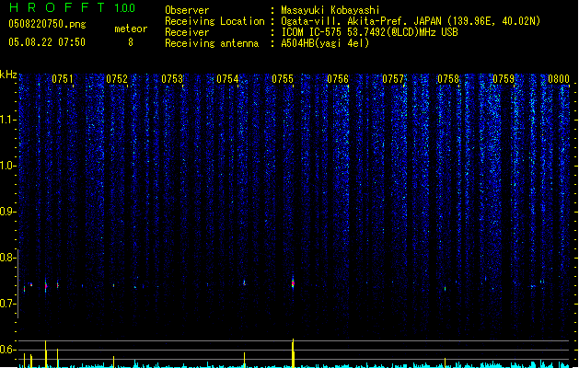
Task: Click the 0757 time marker
Action: 393,79
